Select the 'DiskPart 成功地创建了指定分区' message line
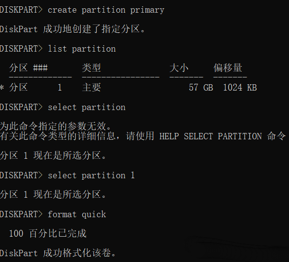The image size is (289, 262). pos(73,29)
